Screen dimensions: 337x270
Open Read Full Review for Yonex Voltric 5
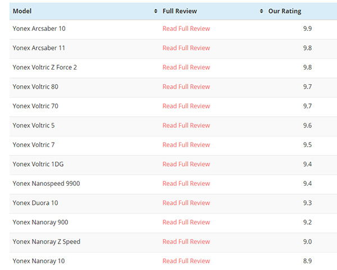186,125
